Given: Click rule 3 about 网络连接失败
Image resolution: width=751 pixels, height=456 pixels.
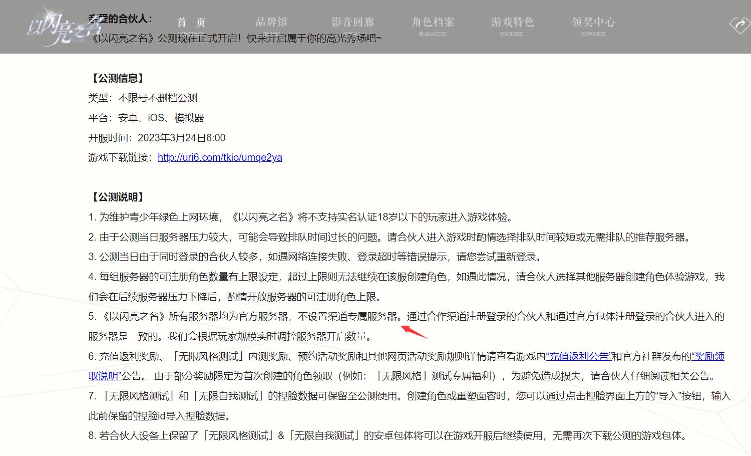Looking at the screenshot, I should pyautogui.click(x=315, y=257).
